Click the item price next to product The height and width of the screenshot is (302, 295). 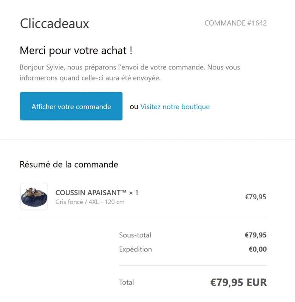point(255,197)
